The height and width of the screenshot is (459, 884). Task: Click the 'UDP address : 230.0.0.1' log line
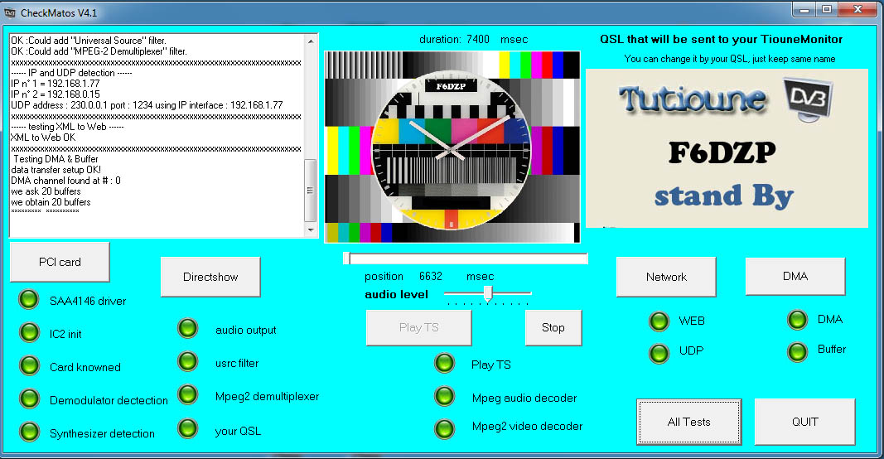tap(147, 105)
